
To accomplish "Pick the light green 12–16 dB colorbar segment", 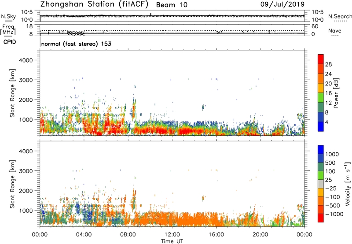I will (321, 98).
